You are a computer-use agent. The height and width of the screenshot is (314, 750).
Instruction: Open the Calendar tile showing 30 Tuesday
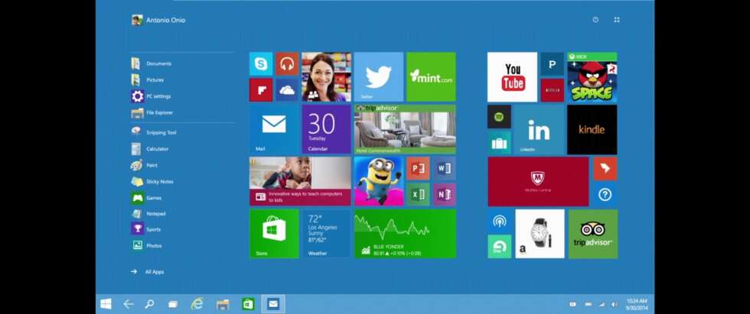coord(326,129)
